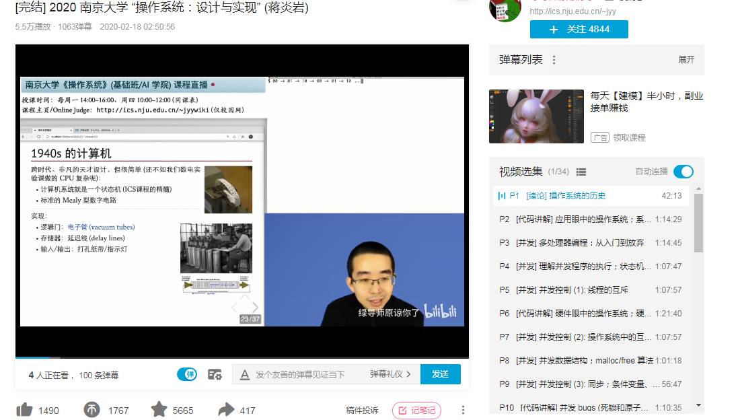Open more options next to 记笔记
Viewport: 738px width, 420px height.
coord(463,410)
